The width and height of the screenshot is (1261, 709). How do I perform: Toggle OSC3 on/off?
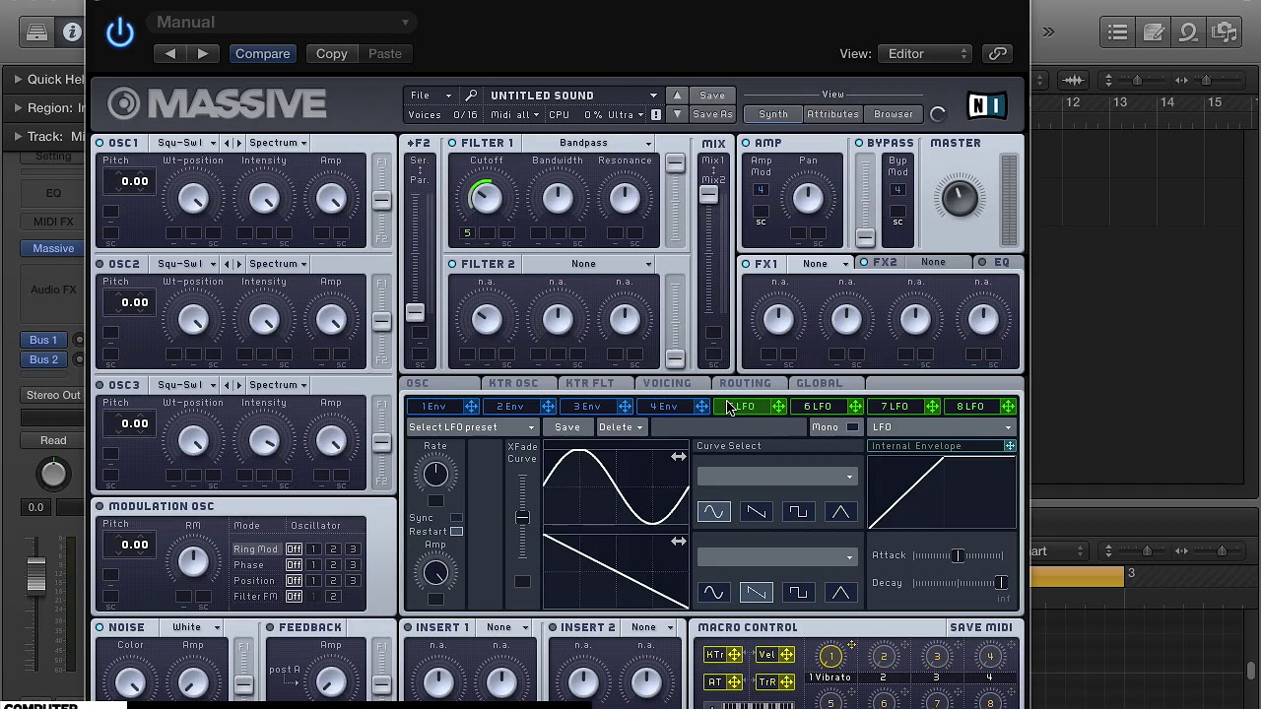[100, 386]
